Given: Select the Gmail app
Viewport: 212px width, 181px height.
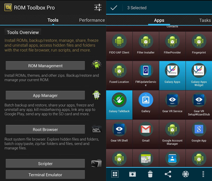Looking at the screenshot, I should click(x=146, y=134).
